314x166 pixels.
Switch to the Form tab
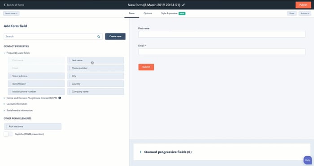pyautogui.click(x=131, y=13)
